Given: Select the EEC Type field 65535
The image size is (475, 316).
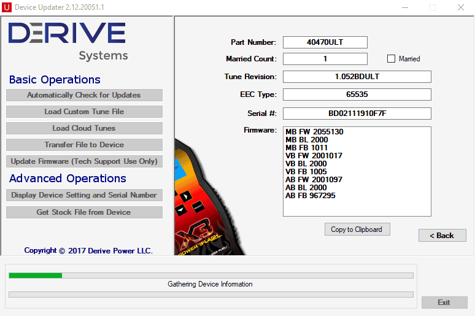Looking at the screenshot, I should [x=357, y=94].
